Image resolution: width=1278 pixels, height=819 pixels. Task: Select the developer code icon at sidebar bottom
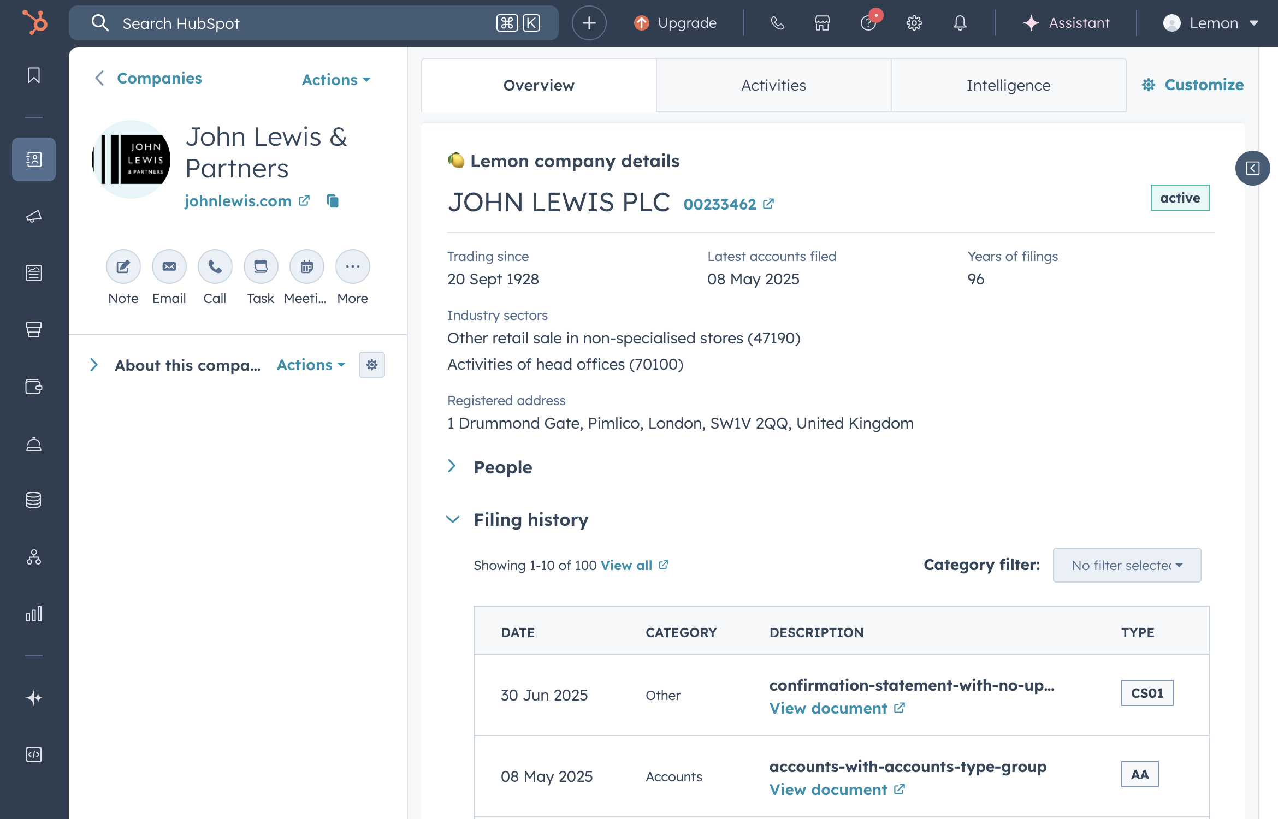[33, 755]
